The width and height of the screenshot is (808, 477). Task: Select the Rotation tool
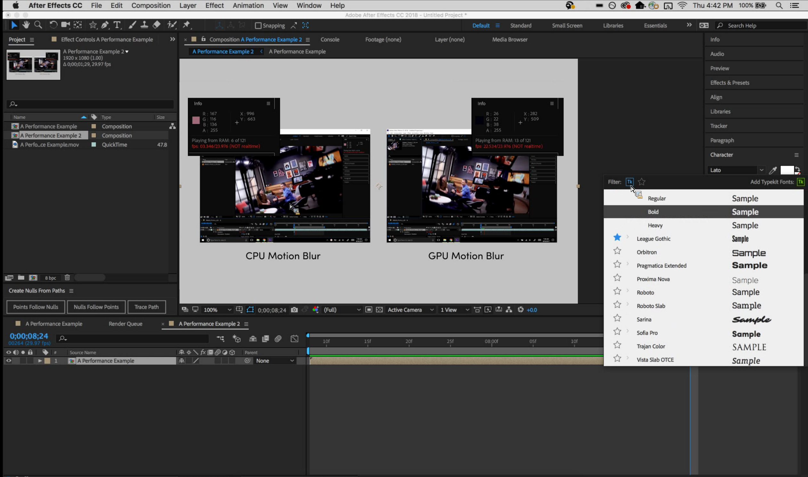(53, 25)
